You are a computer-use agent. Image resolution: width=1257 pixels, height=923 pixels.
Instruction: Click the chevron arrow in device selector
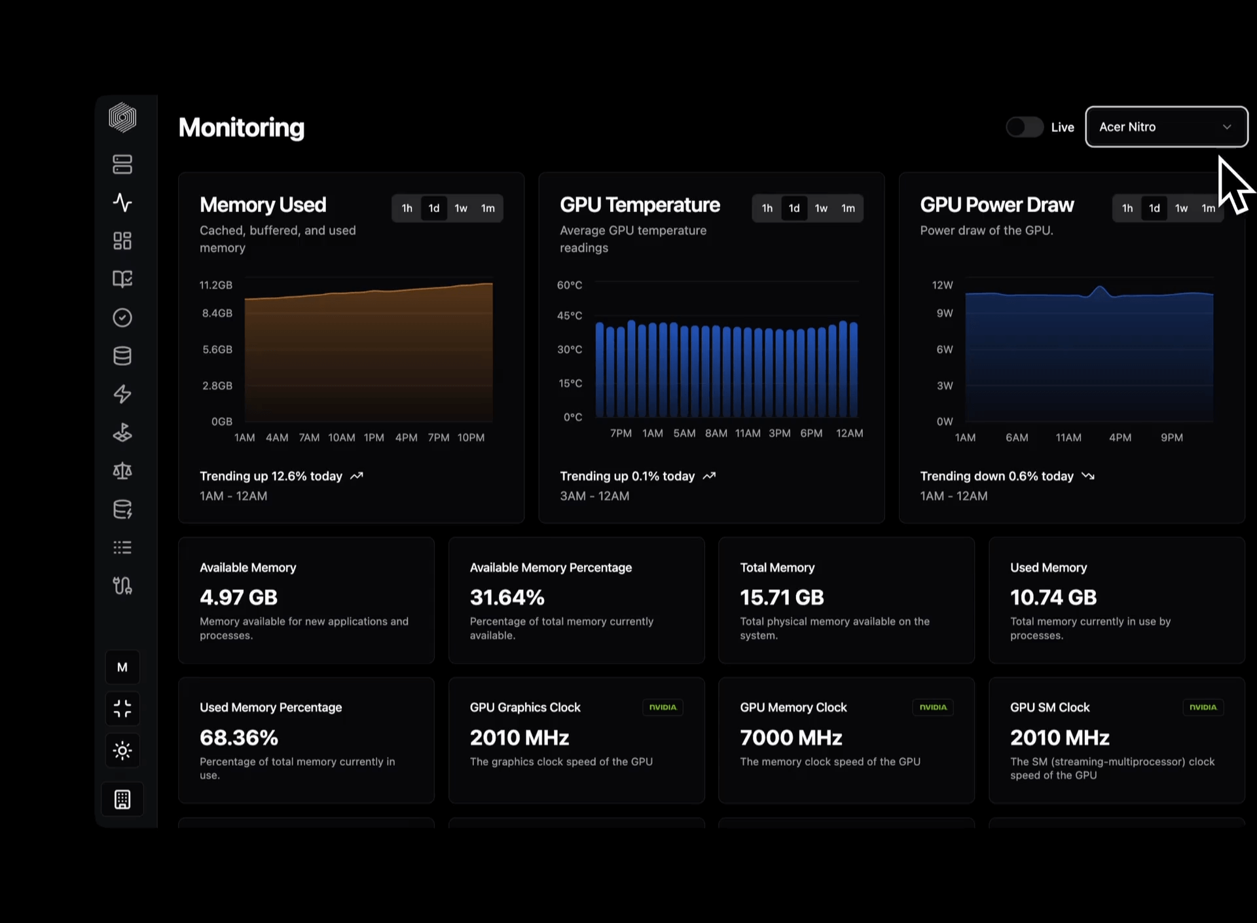(x=1227, y=127)
